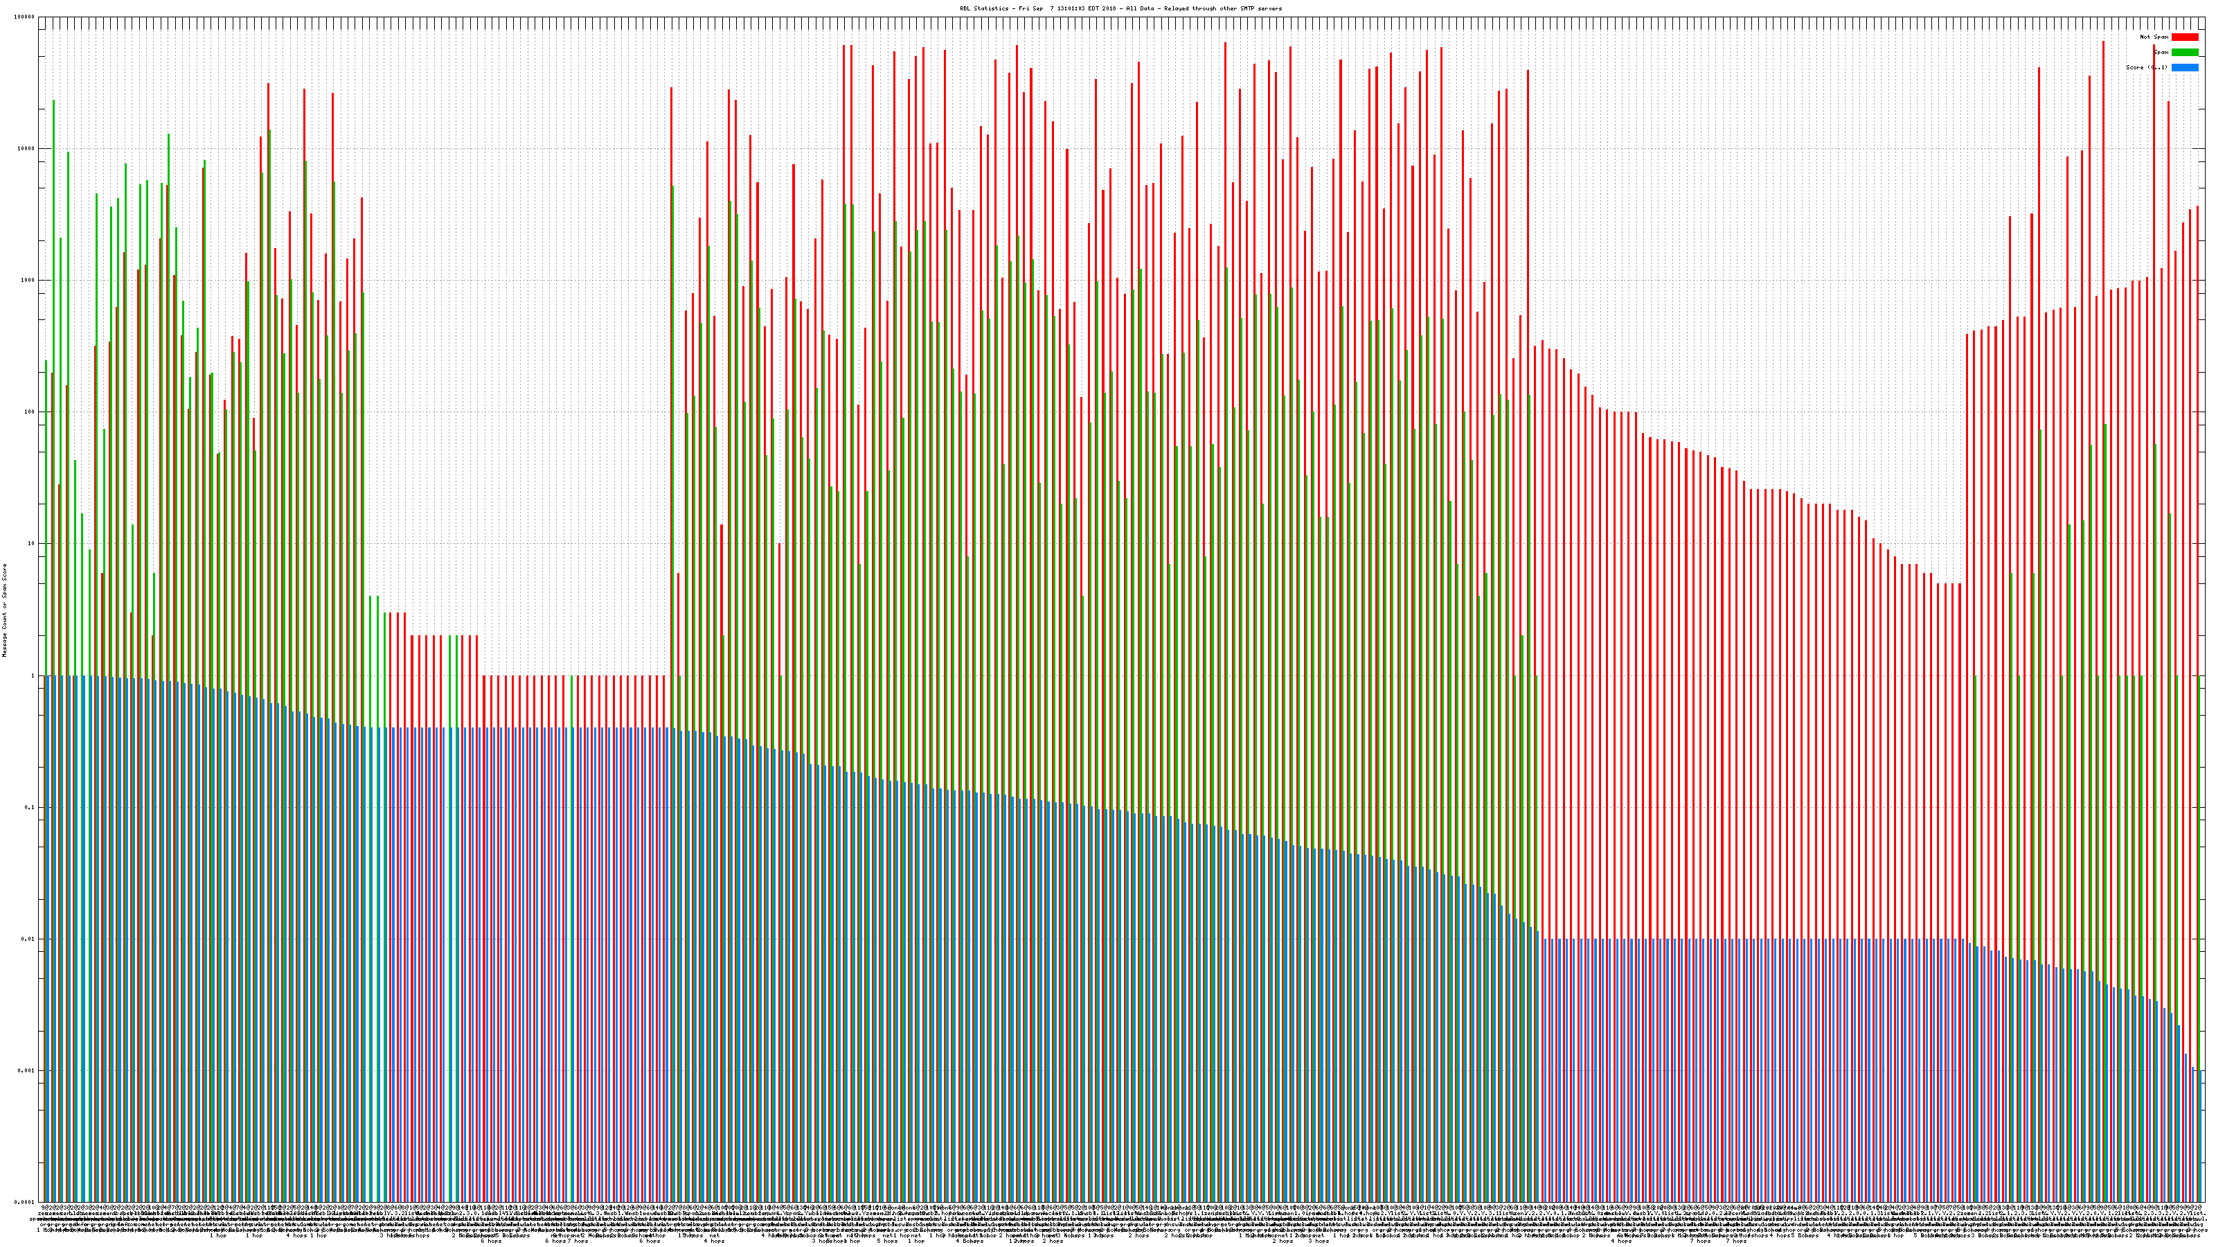Click the 0.001 y-axis tick label
This screenshot has height=1247, width=2216.
(27, 1070)
